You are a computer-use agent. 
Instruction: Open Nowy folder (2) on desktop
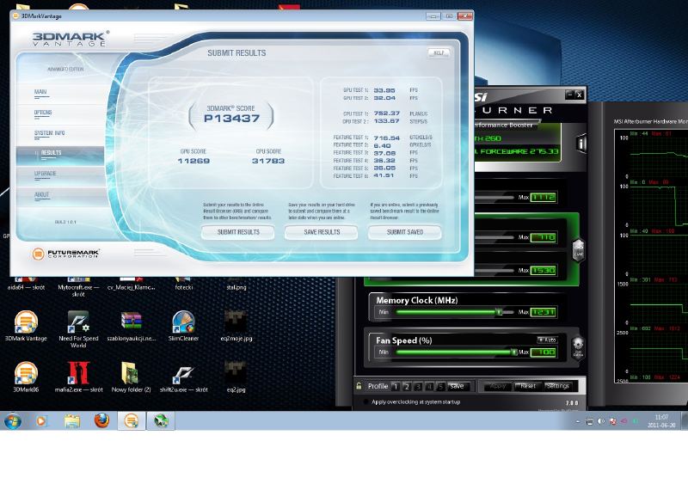(131, 377)
